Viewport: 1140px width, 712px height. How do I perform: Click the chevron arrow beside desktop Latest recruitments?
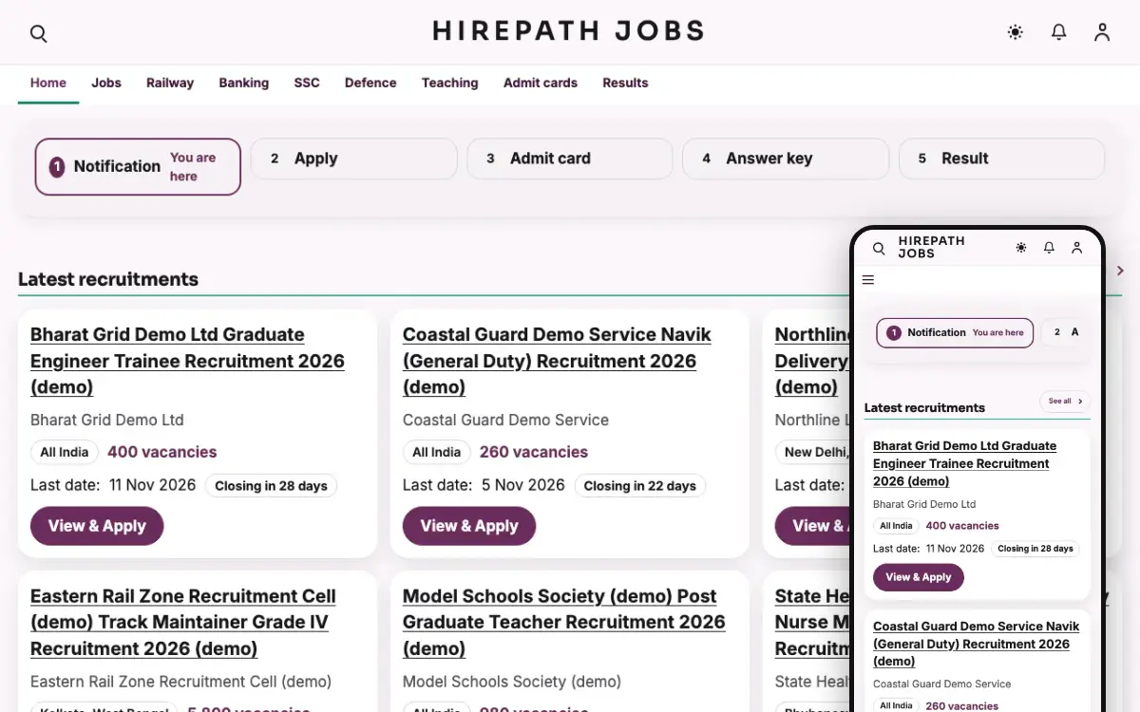(x=1121, y=271)
